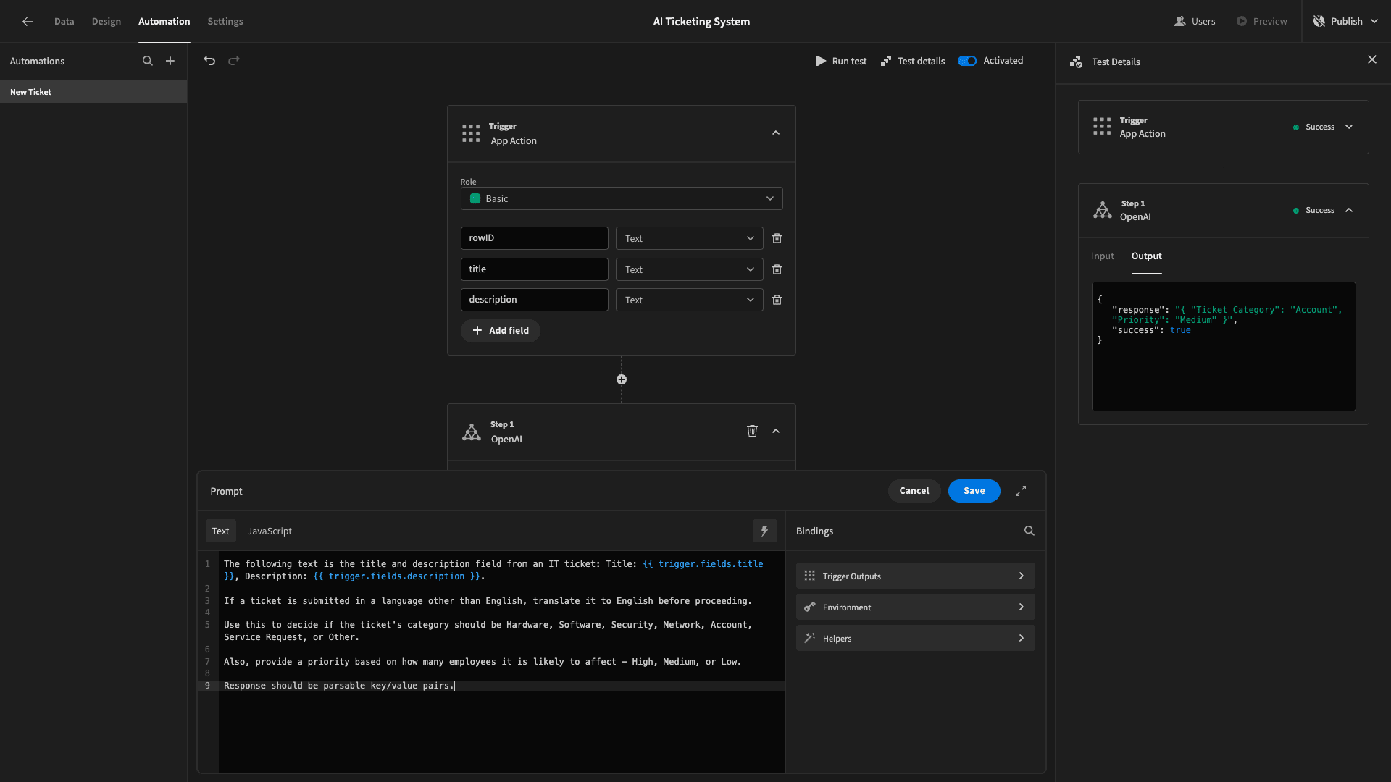
Task: Show the Input tab of test output
Action: [1103, 256]
